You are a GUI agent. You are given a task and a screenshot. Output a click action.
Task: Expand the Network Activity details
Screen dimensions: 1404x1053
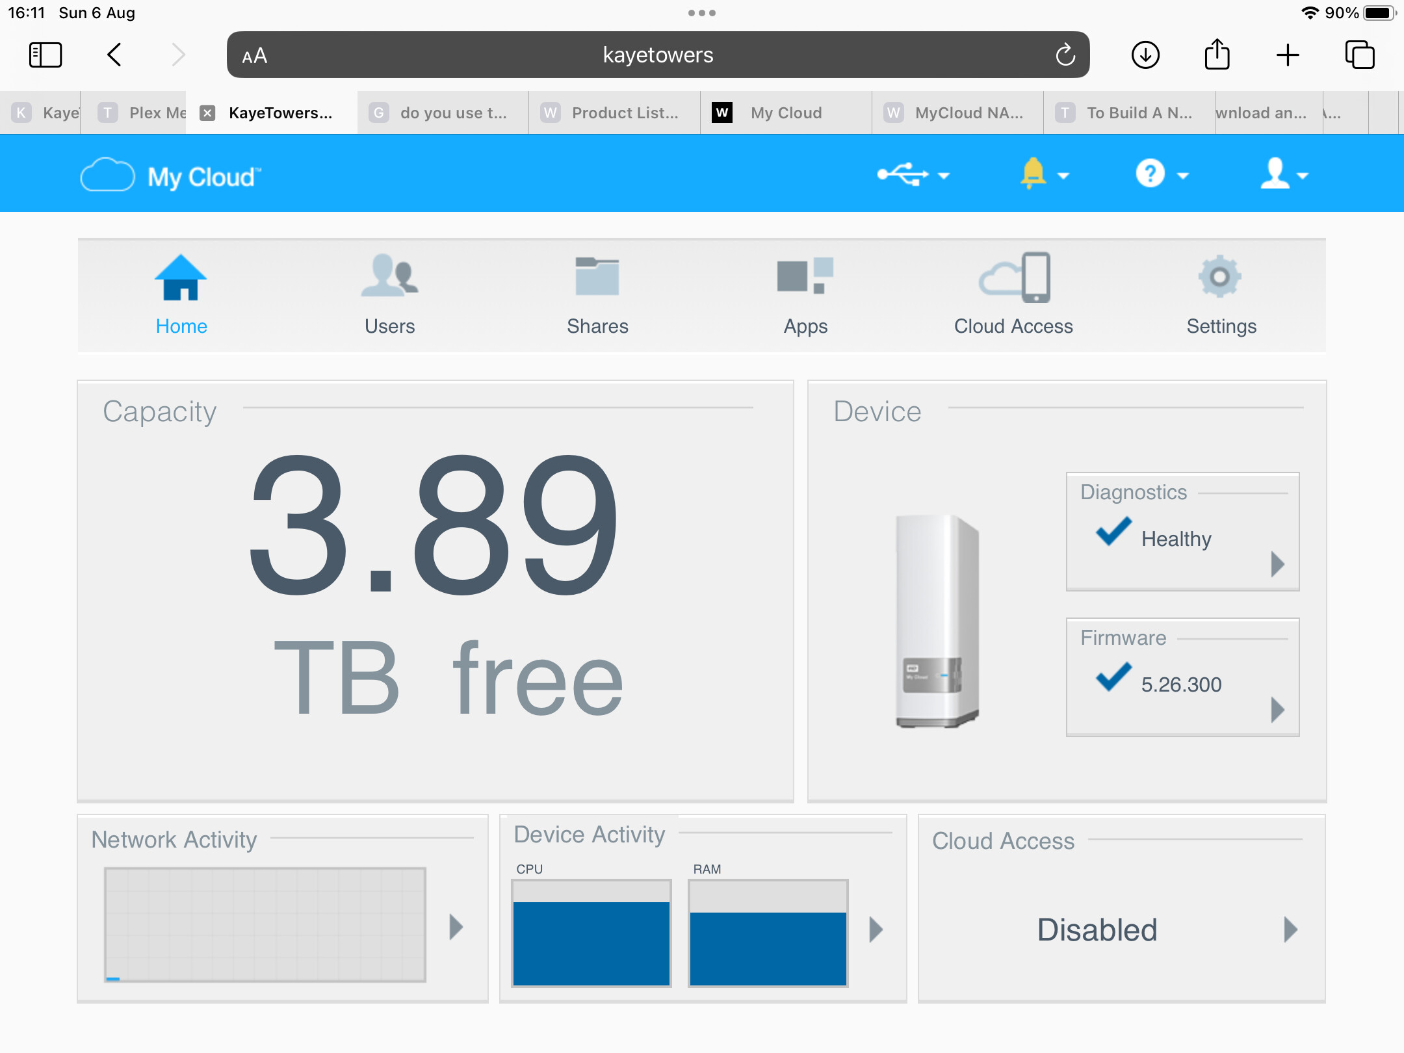point(455,928)
